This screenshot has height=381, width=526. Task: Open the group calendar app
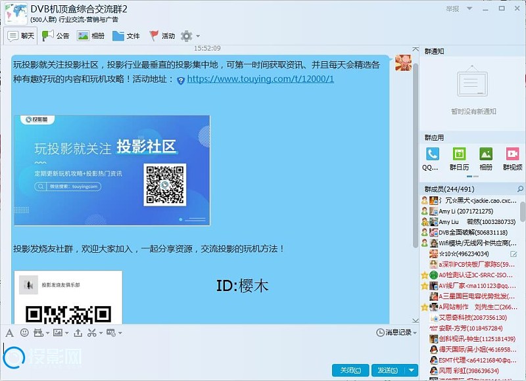click(459, 154)
